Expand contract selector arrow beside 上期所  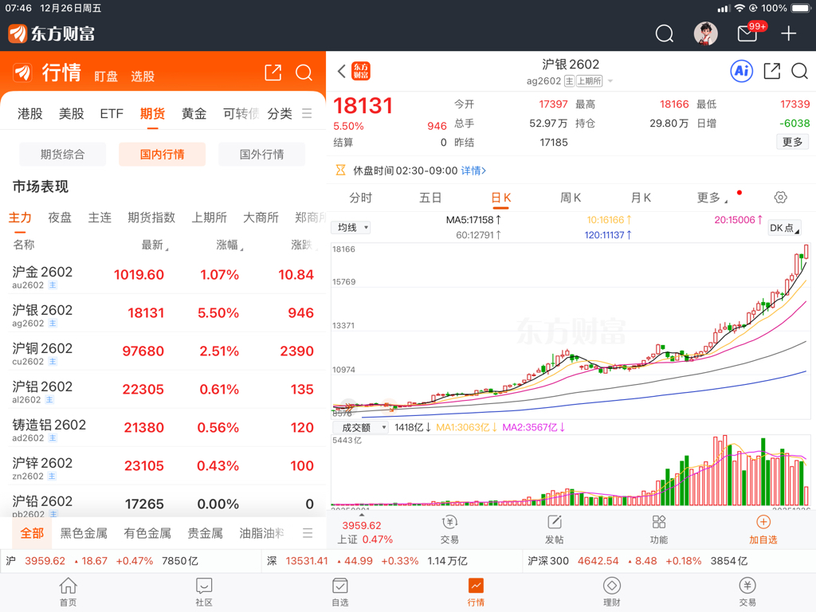[610, 81]
